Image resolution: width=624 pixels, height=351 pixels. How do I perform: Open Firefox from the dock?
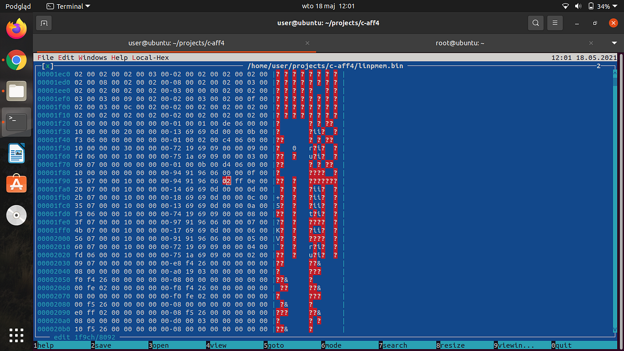click(17, 29)
